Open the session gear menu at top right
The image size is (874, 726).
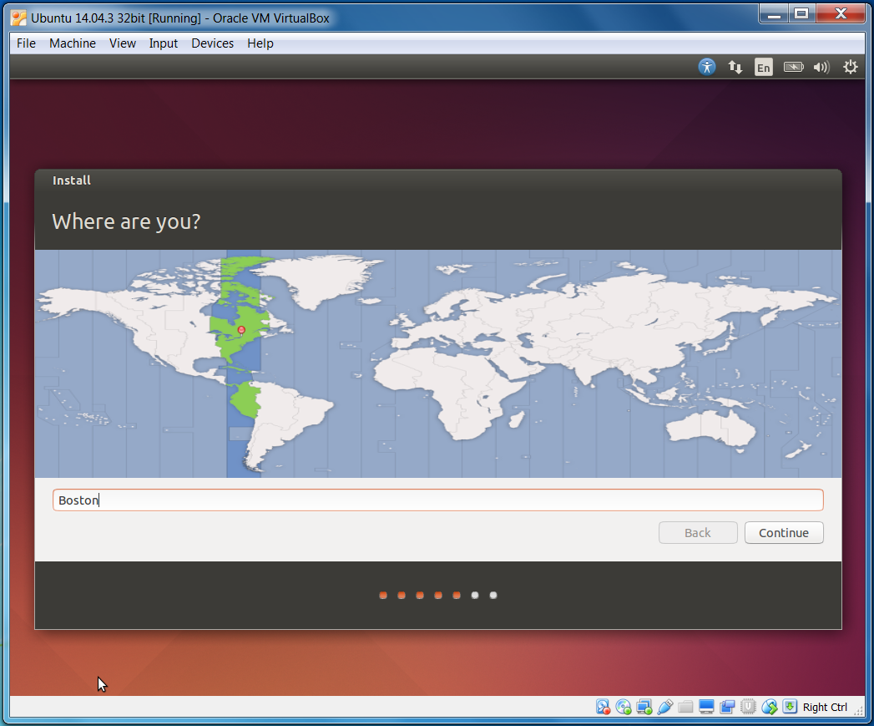click(x=850, y=67)
